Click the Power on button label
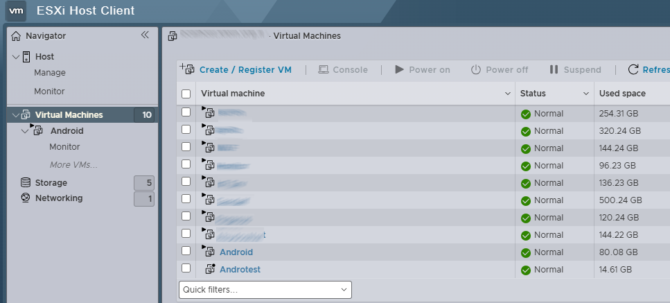The width and height of the screenshot is (670, 303). pyautogui.click(x=430, y=69)
